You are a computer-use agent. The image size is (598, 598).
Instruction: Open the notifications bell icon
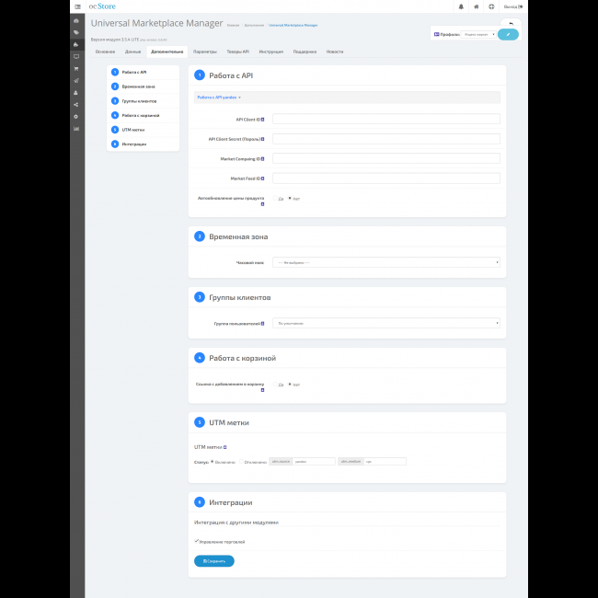[462, 6]
